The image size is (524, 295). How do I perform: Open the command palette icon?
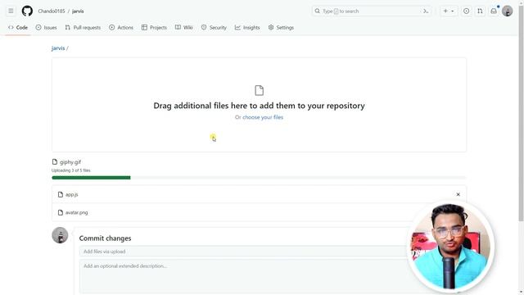tap(426, 11)
